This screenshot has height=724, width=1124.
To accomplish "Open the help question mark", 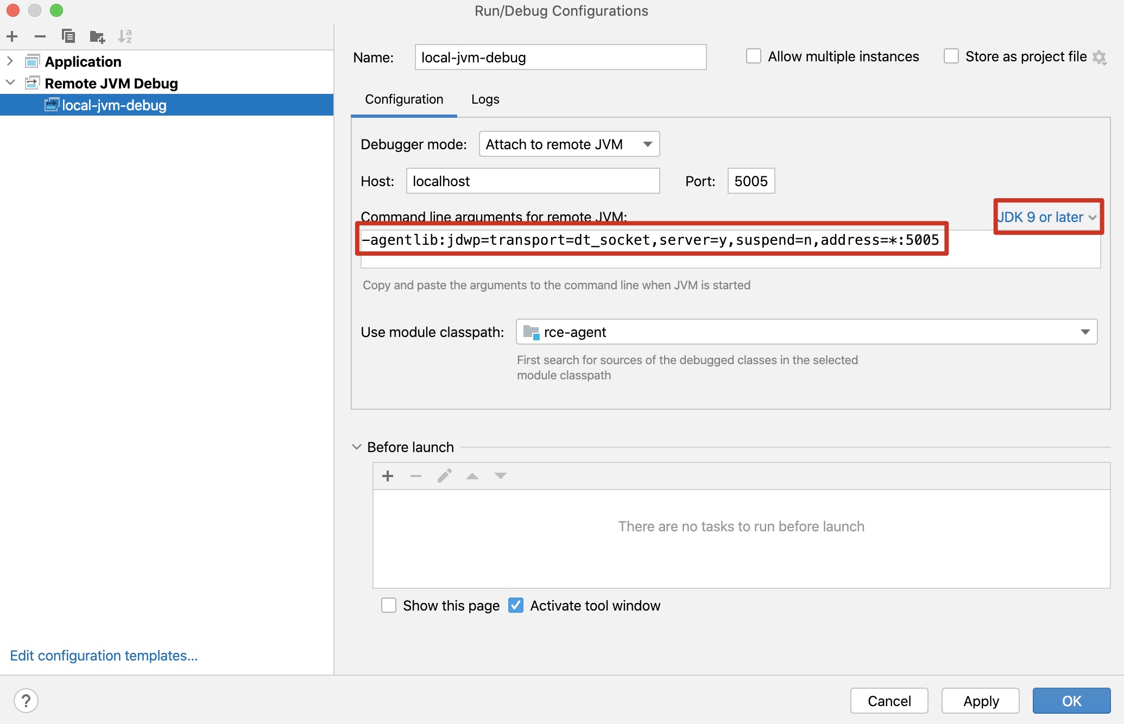I will tap(26, 700).
